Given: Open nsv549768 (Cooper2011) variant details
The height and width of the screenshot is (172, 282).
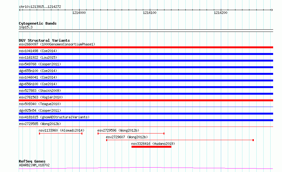Looking at the screenshot, I should tap(40, 64).
